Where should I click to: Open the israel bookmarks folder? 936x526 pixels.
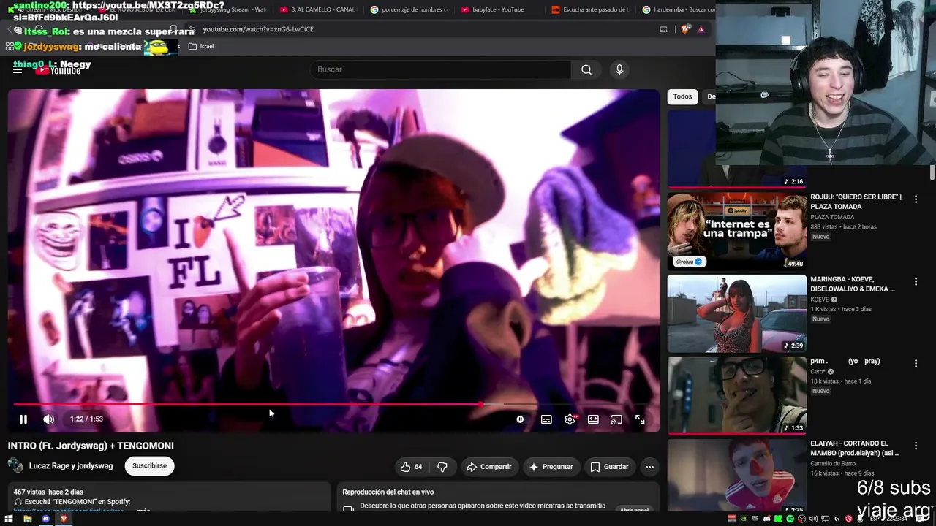[201, 46]
